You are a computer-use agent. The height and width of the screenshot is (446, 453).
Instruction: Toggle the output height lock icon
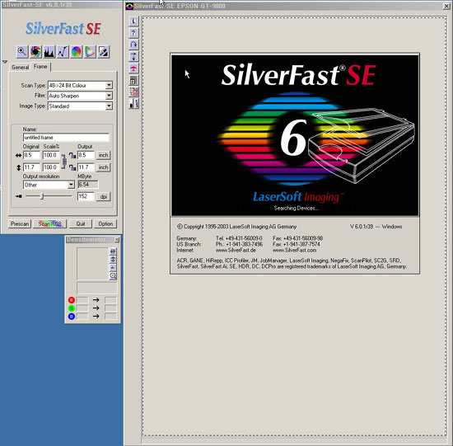[72, 167]
